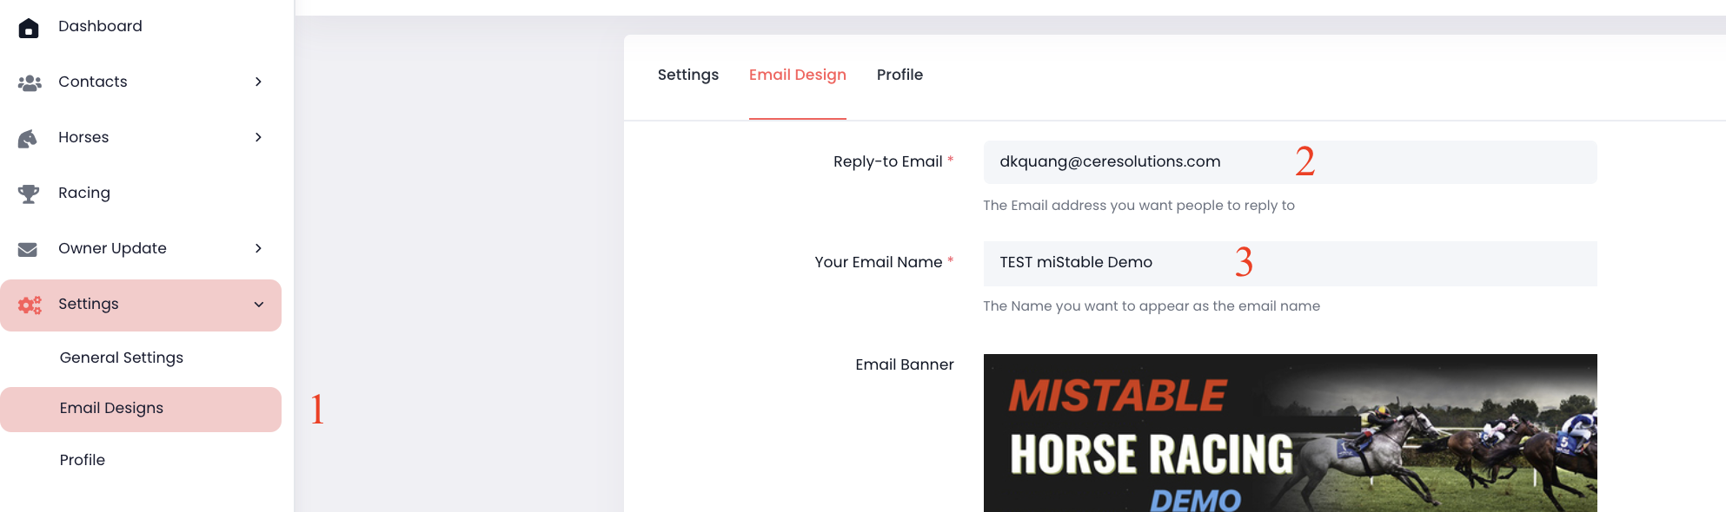Click the Settings gears icon

[x=30, y=305]
